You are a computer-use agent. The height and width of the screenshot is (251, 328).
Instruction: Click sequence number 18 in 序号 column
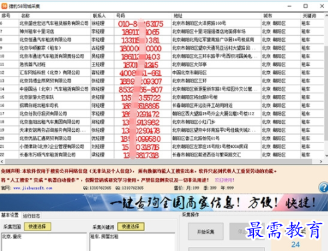2,122
